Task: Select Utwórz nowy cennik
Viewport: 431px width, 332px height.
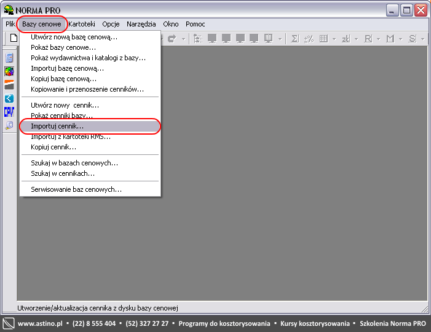Action: pos(90,105)
